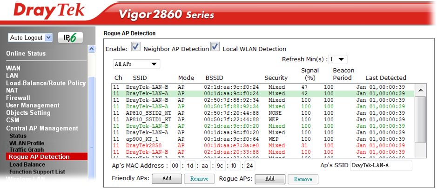Viewport: 437px width, 189px height.
Task: Add to Rogue APs
Action: point(270,179)
